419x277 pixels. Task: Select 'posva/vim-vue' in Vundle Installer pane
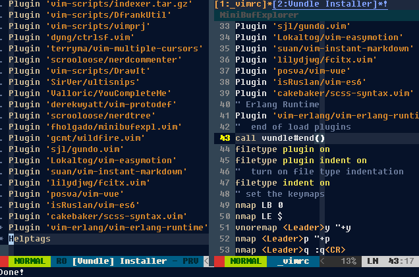tap(85, 194)
